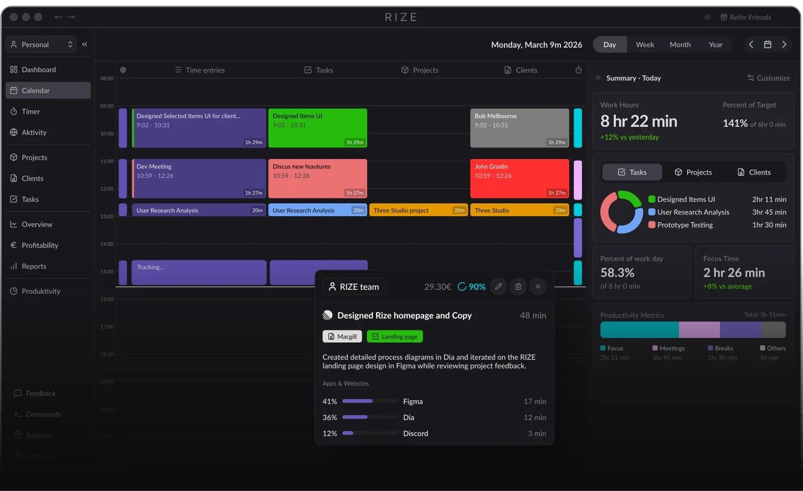Click the Designed Rize homepage project icon
The height and width of the screenshot is (491, 803).
(328, 315)
